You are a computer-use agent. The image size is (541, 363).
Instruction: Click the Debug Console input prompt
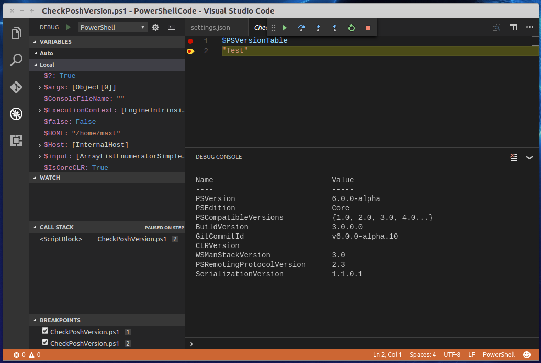(362, 344)
